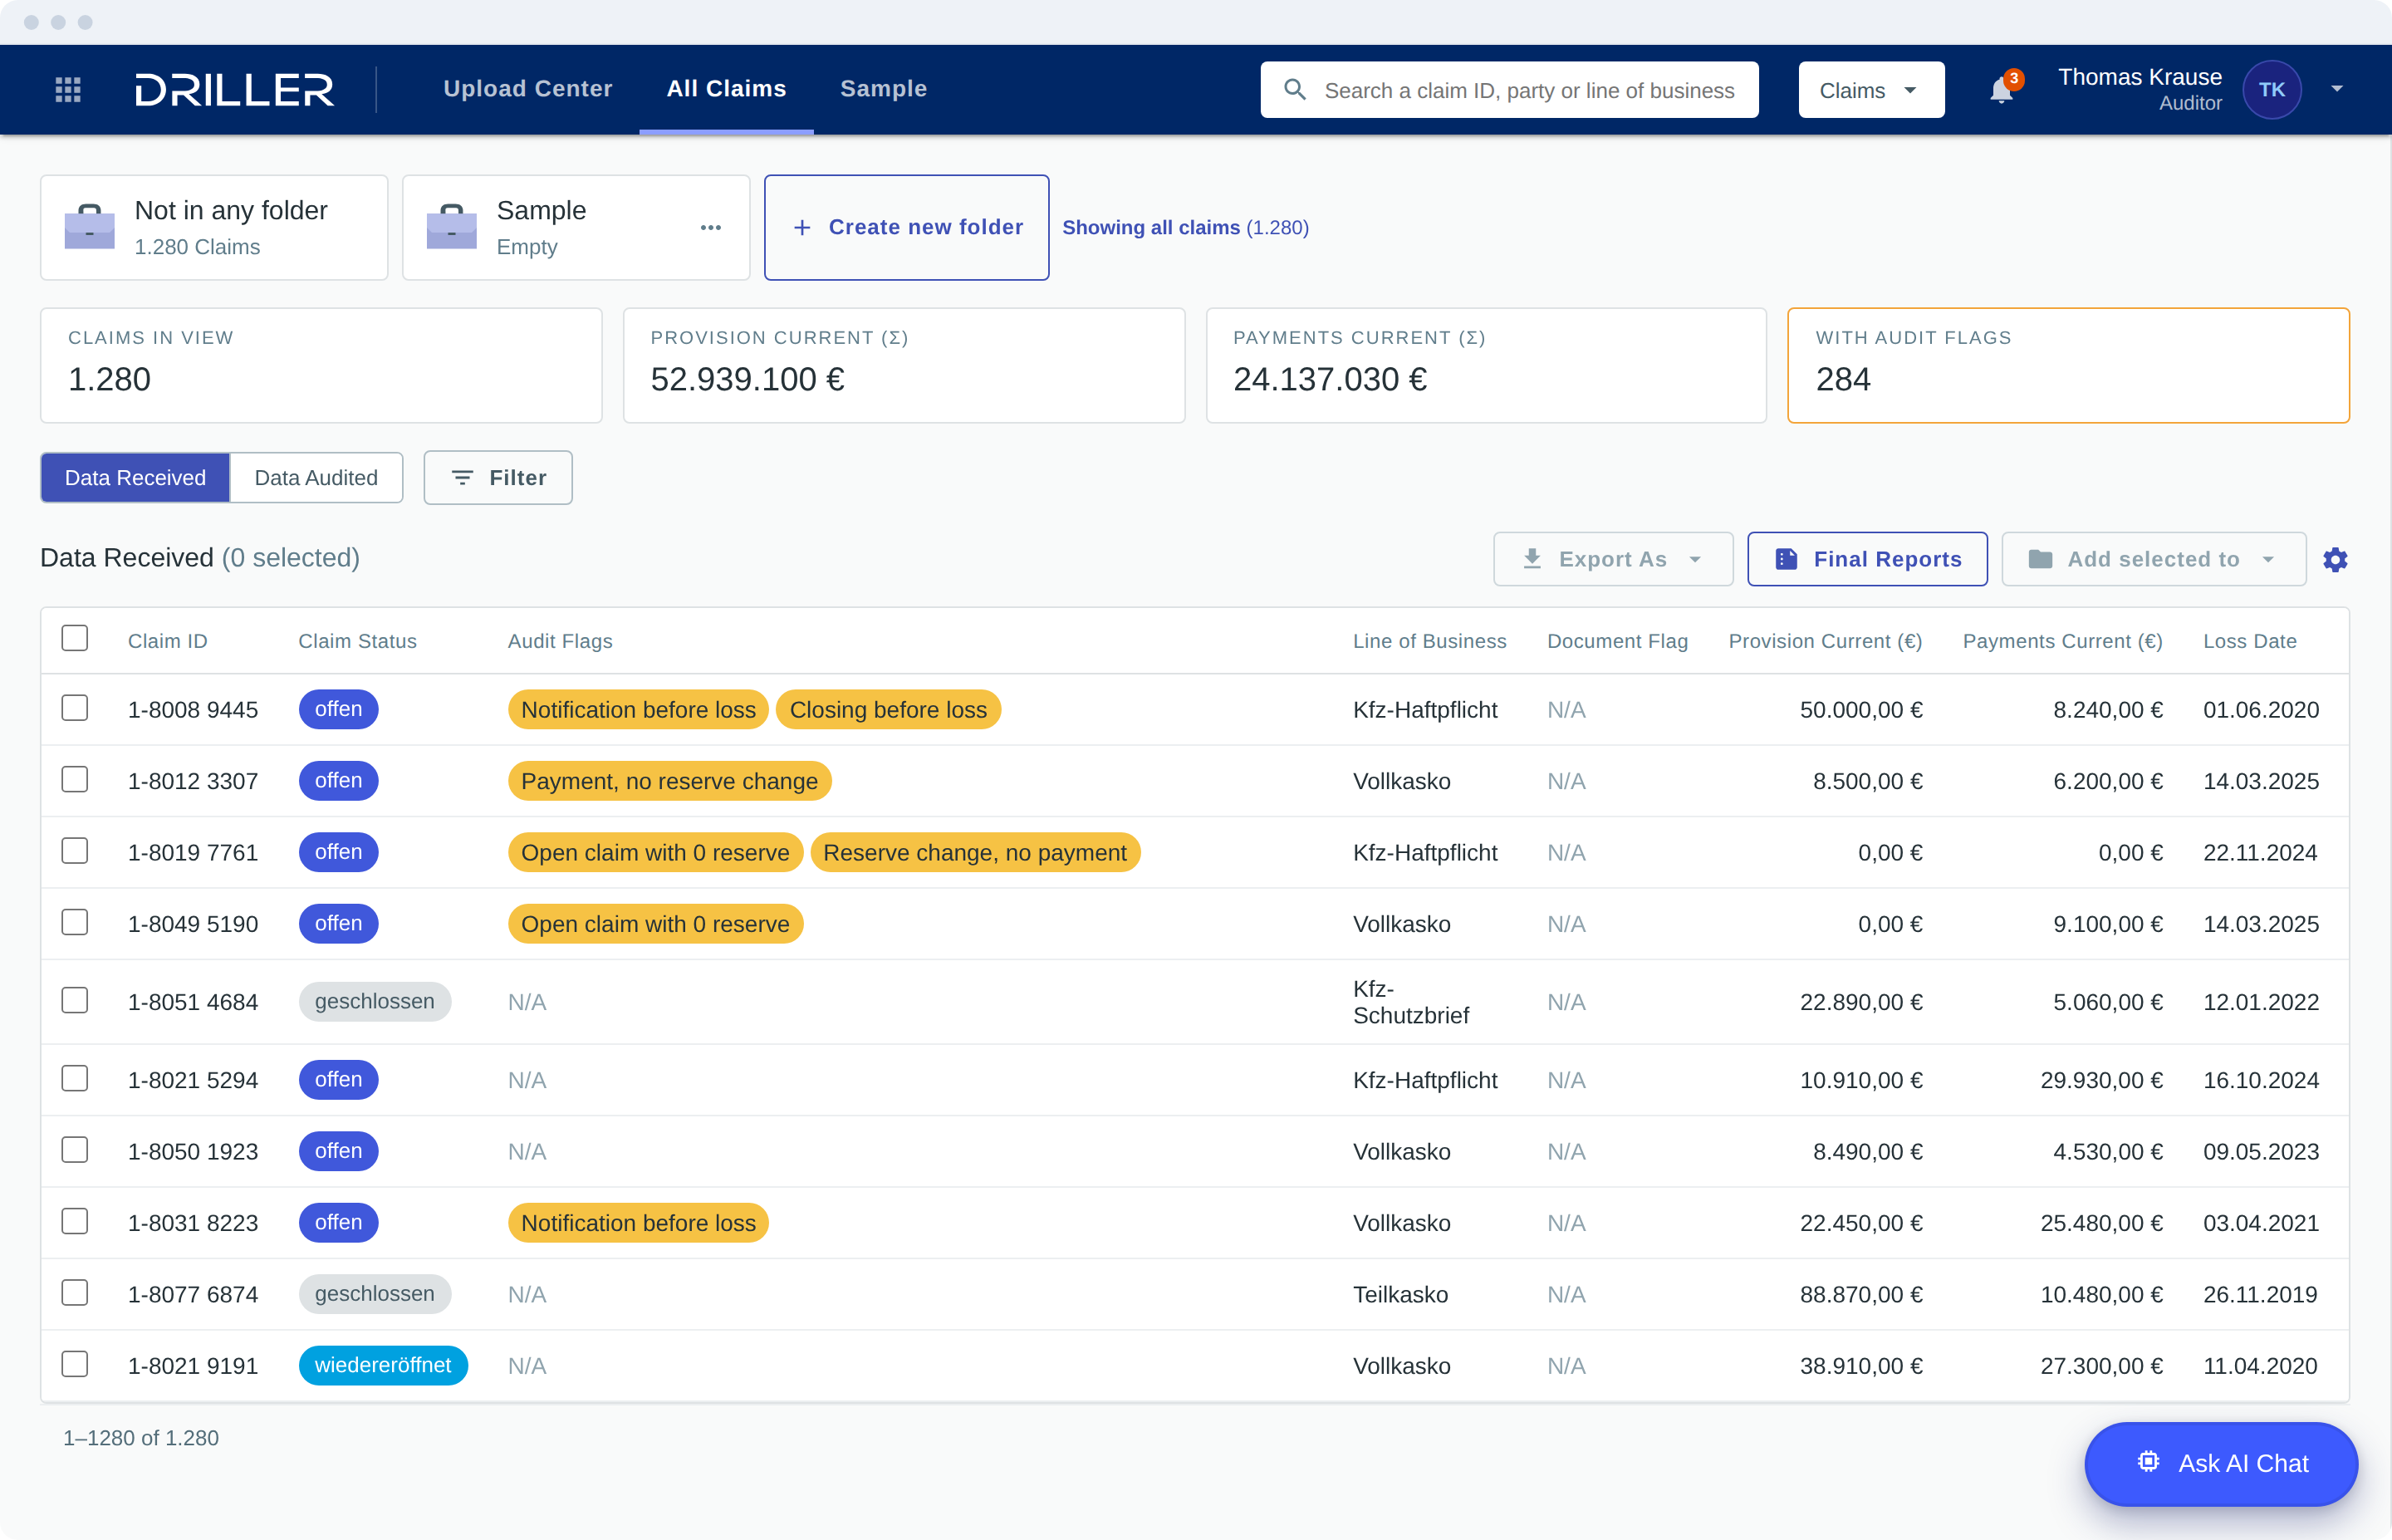The image size is (2392, 1540).
Task: Toggle the select-all claims checkbox
Action: tap(75, 638)
